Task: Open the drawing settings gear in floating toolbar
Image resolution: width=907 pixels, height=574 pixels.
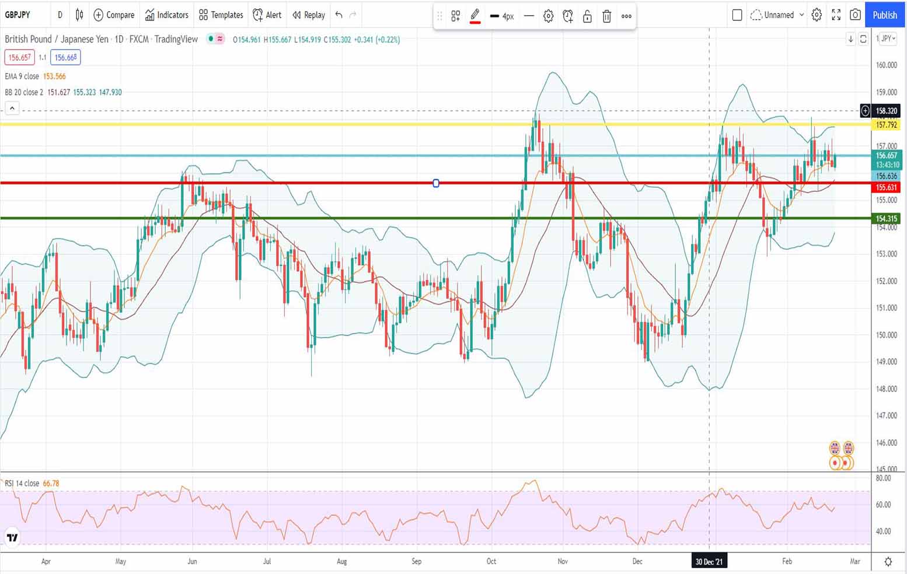Action: point(548,16)
